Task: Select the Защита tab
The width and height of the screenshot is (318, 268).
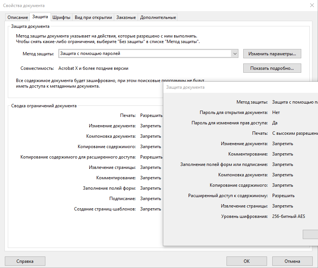Action: (40, 17)
